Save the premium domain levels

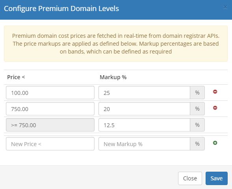tap(217, 178)
